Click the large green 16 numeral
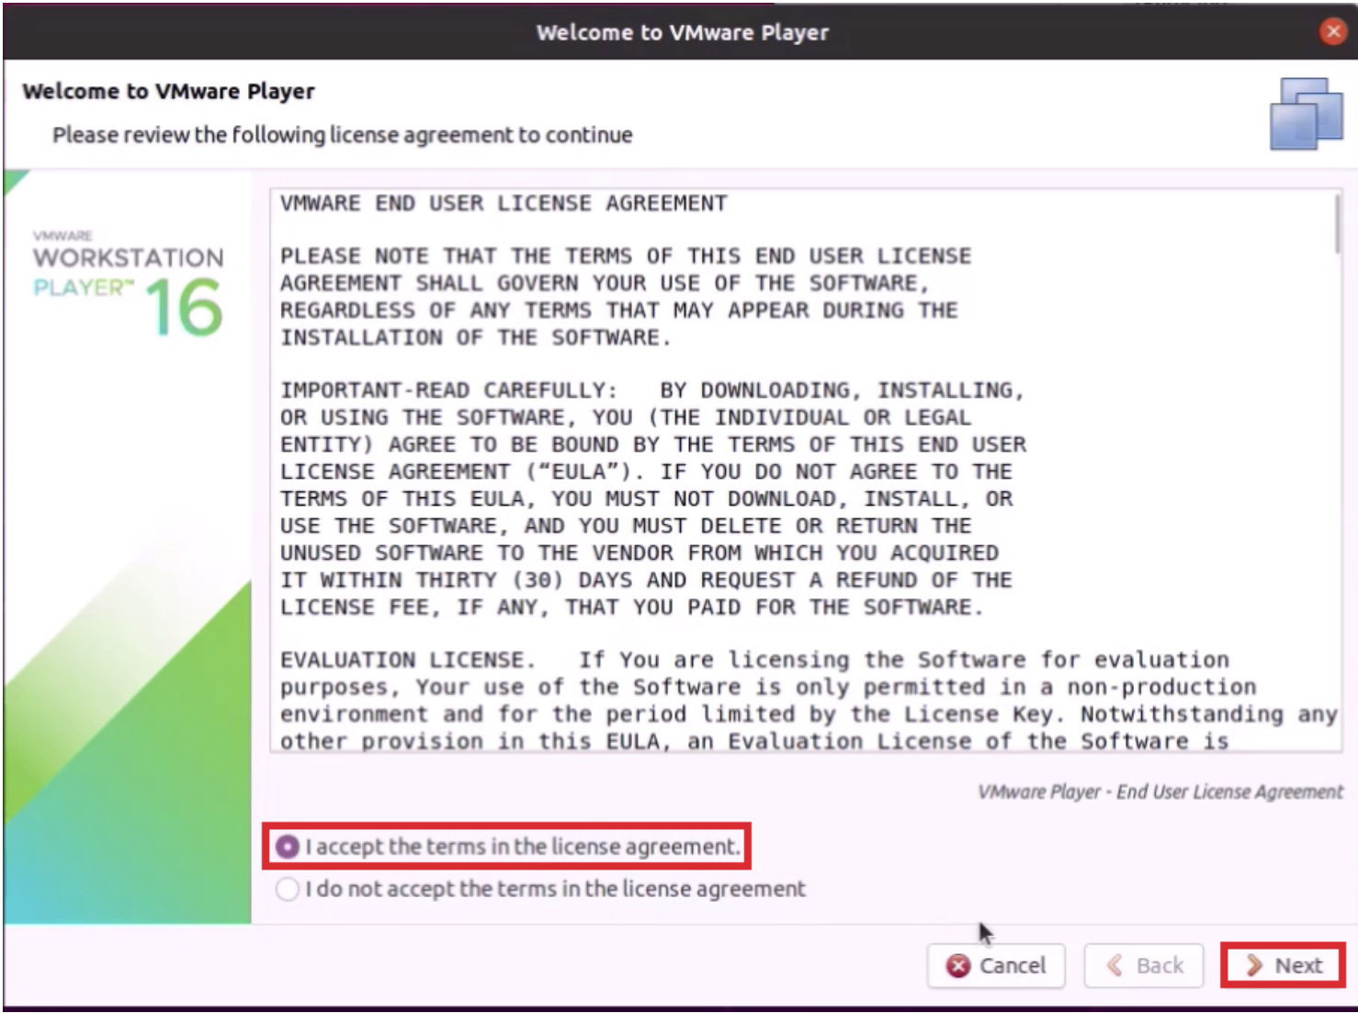Viewport: 1358px width, 1013px height. [x=184, y=308]
